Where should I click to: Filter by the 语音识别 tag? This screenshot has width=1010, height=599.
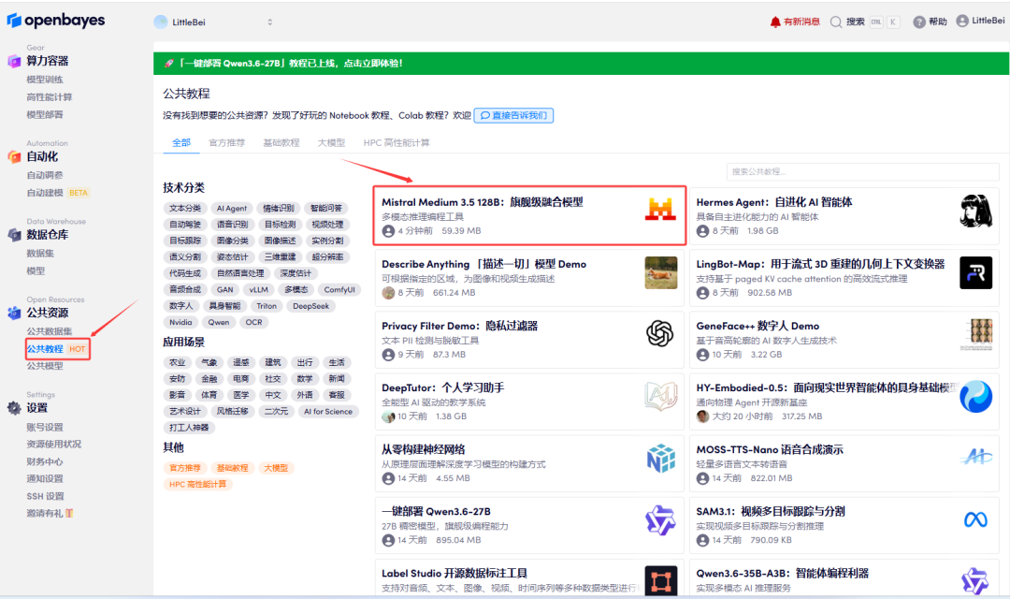coord(232,225)
